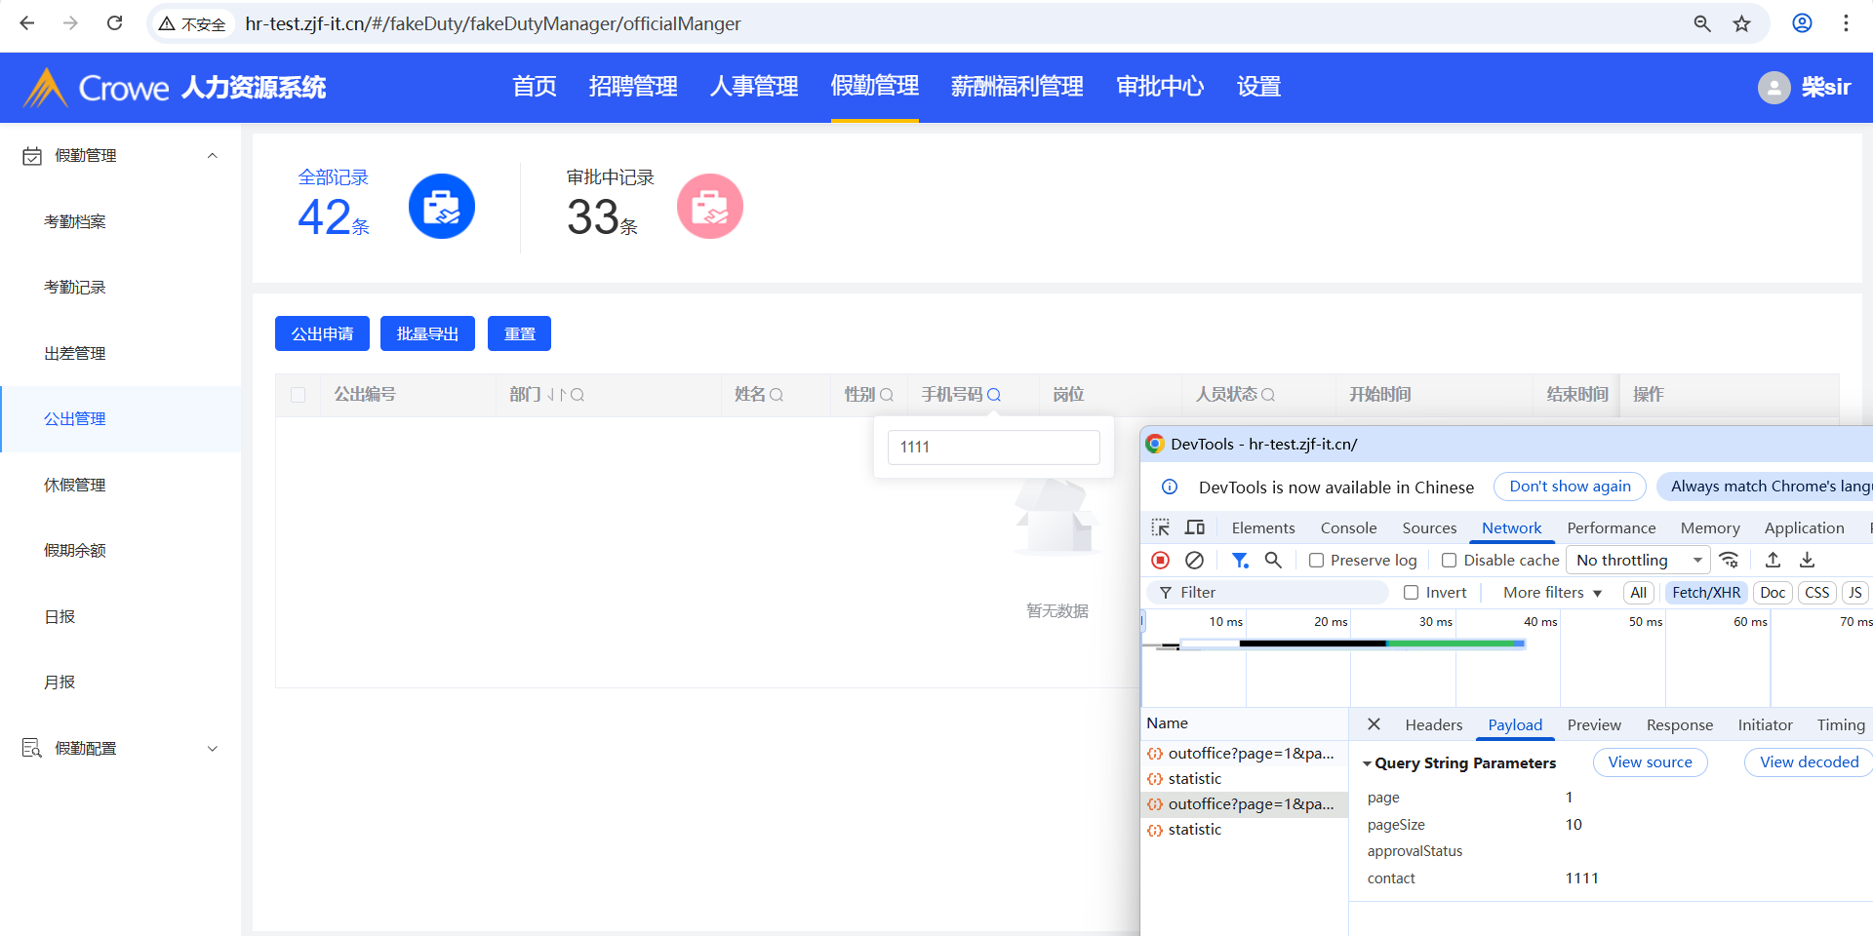Enable the Preserve log checkbox

(x=1317, y=561)
